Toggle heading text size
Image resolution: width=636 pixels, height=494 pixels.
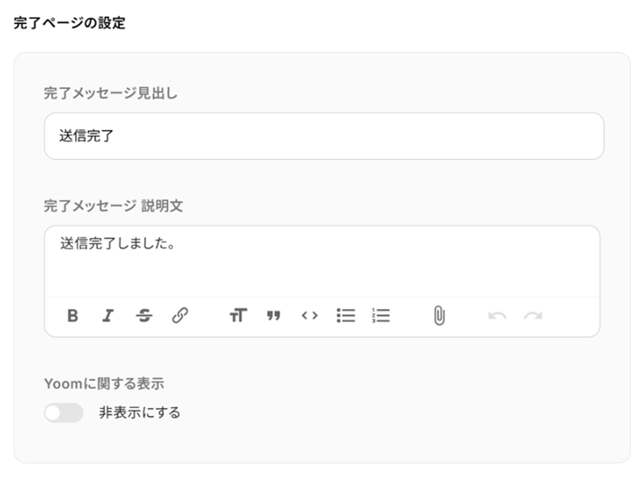pyautogui.click(x=238, y=316)
